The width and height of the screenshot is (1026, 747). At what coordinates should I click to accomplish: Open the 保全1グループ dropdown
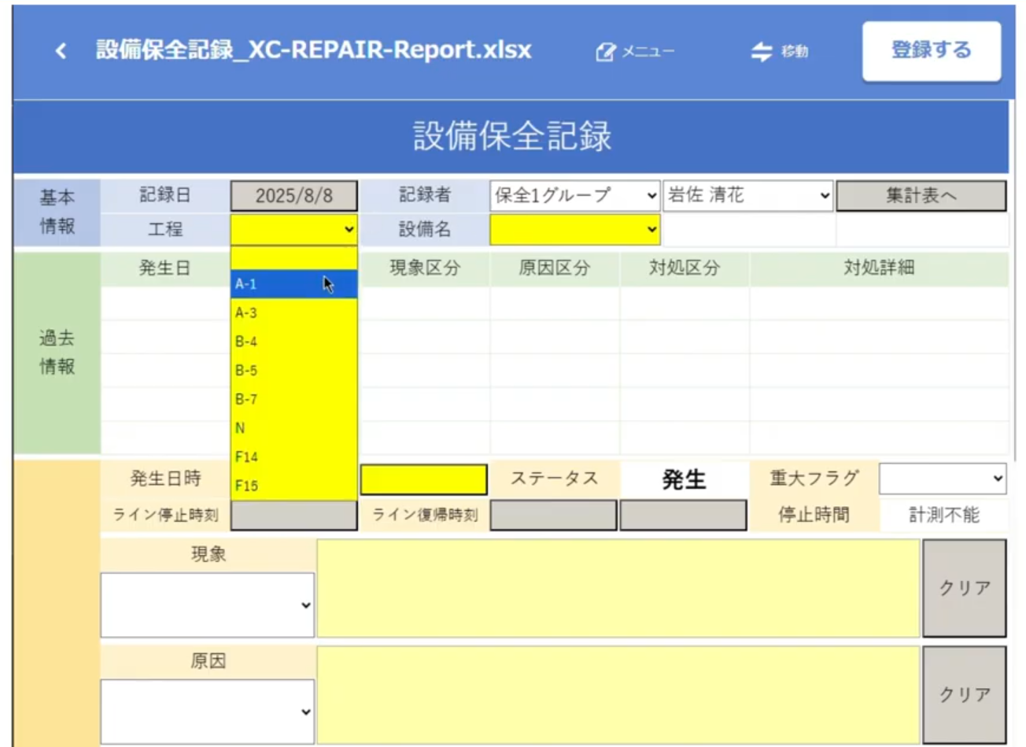574,196
